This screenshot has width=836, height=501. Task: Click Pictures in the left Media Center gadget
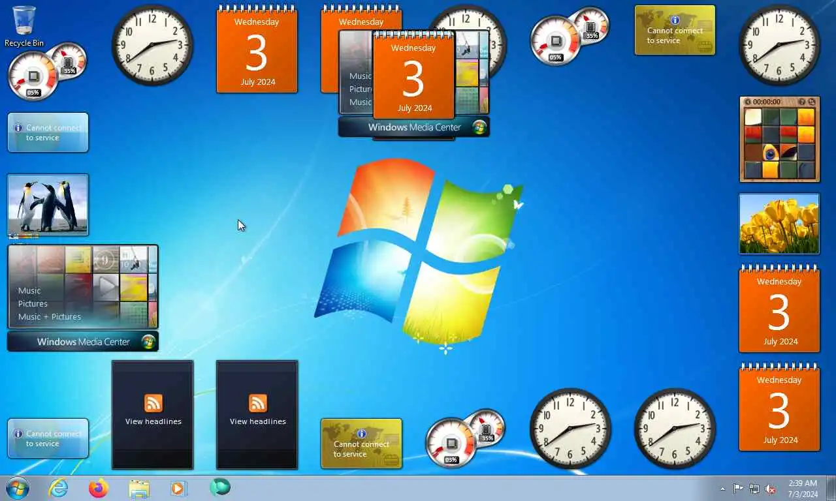33,303
